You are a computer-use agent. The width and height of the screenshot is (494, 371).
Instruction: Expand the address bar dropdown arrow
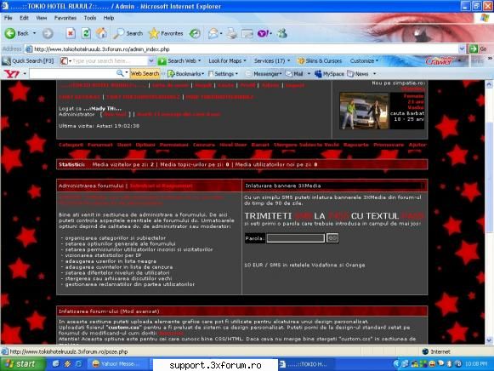tap(462, 49)
